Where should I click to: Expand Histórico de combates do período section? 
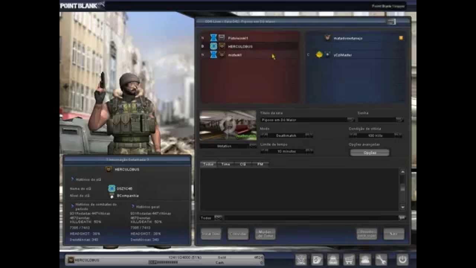(x=73, y=205)
